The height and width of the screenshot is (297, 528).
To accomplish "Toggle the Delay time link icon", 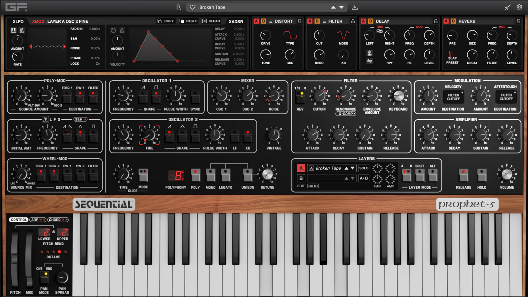I will 380,31.
